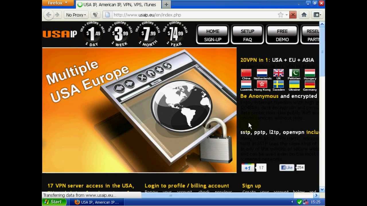367x206 pixels.
Task: Click the UK flag icon
Action: tap(278, 73)
